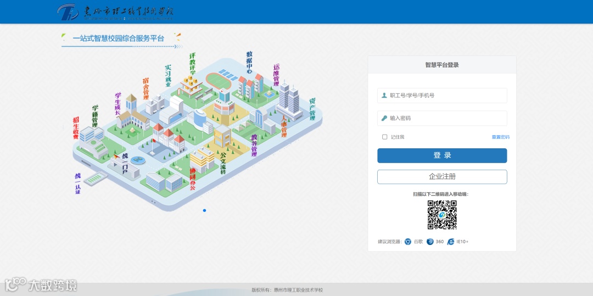Viewport: 593px width, 296px height.
Task: Click the 资产管理 label on campus map
Action: pos(312,109)
